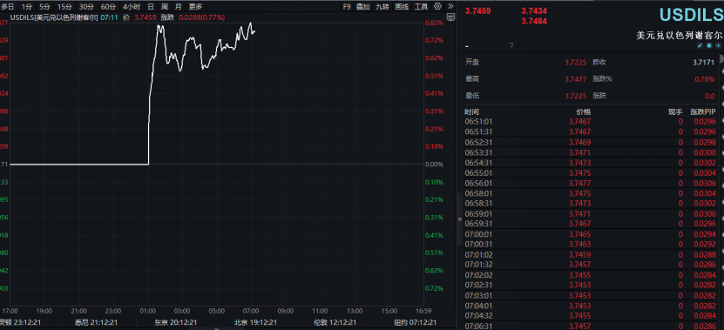
Task: Click the last price 3.7459 in quote header
Action: (x=478, y=10)
